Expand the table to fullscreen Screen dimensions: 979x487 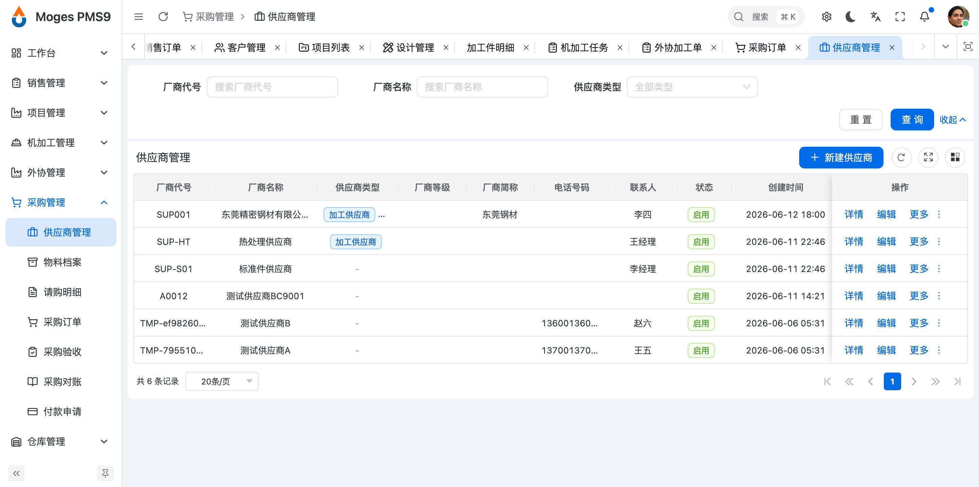(928, 157)
